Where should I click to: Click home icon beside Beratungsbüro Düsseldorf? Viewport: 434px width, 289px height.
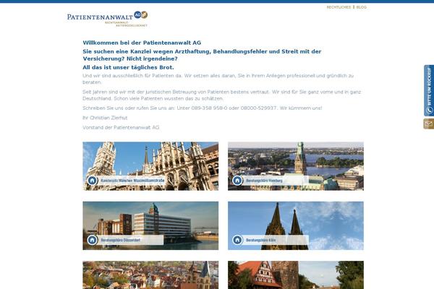pyautogui.click(x=92, y=240)
